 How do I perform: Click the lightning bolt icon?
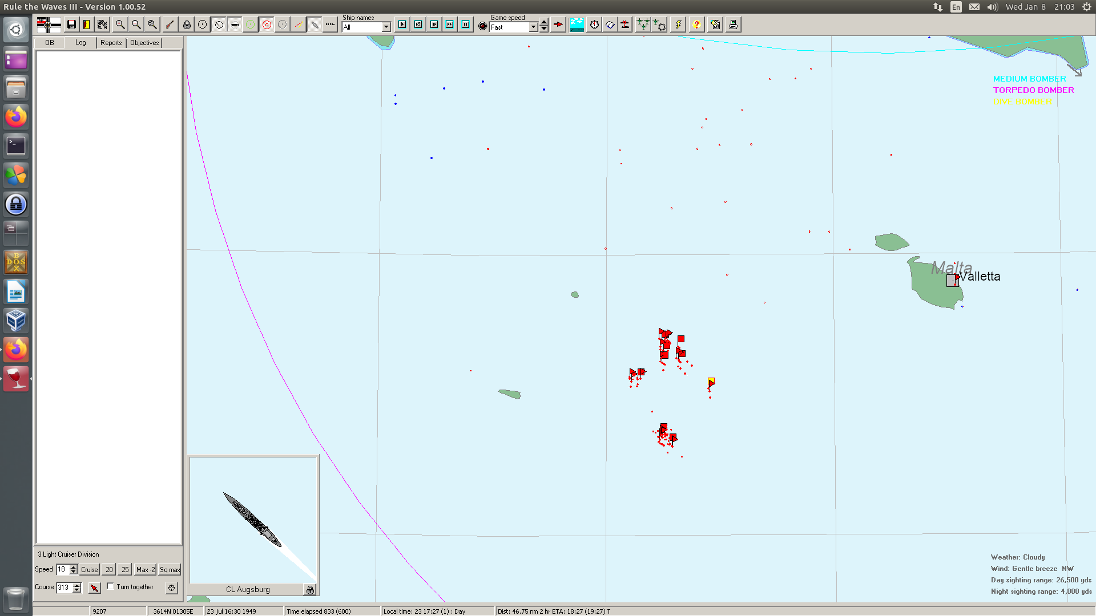pyautogui.click(x=678, y=25)
